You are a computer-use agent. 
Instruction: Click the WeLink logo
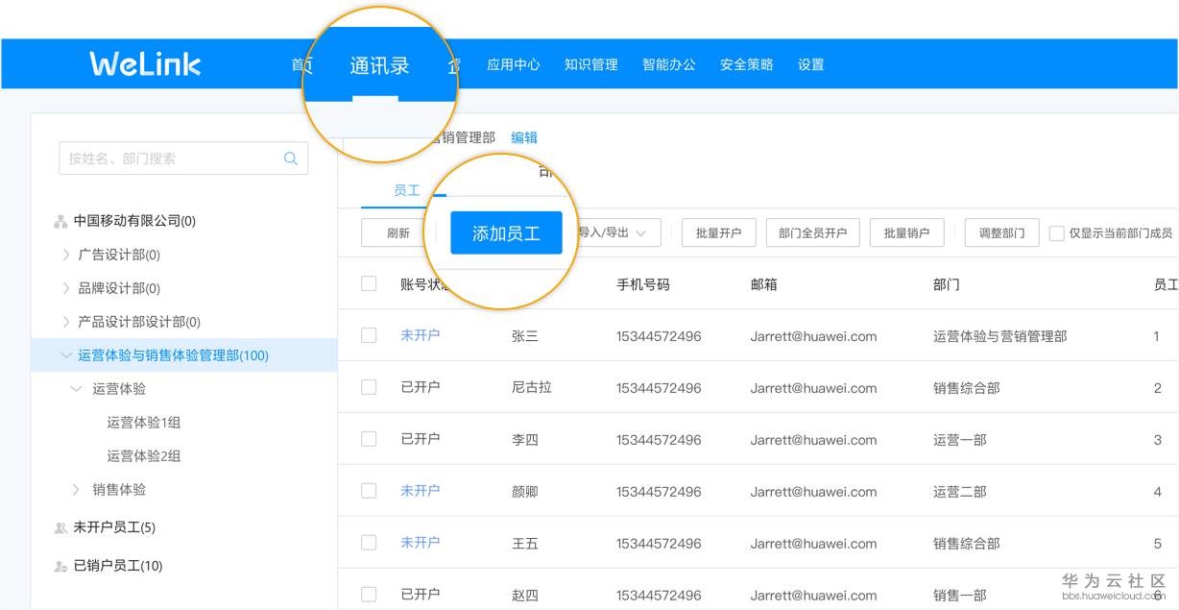pos(145,63)
